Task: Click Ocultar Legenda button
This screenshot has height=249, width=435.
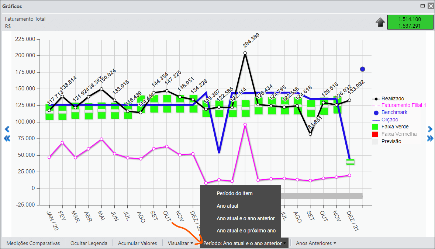Action: click(x=89, y=243)
